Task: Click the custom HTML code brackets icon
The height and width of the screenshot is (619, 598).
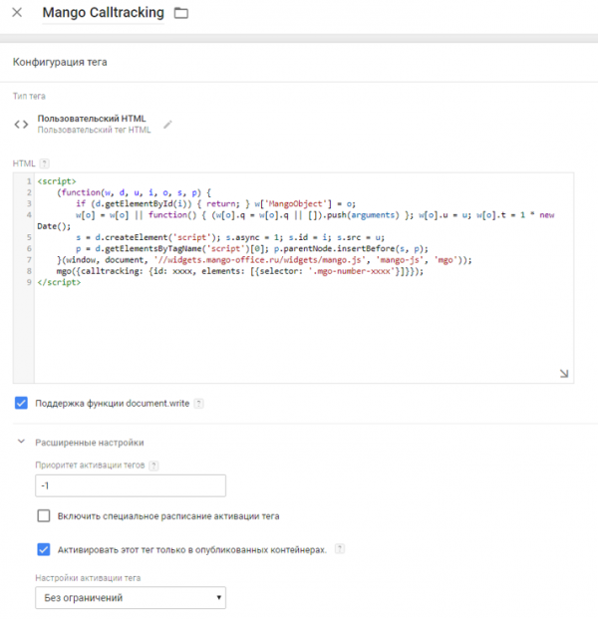Action: coord(21,125)
